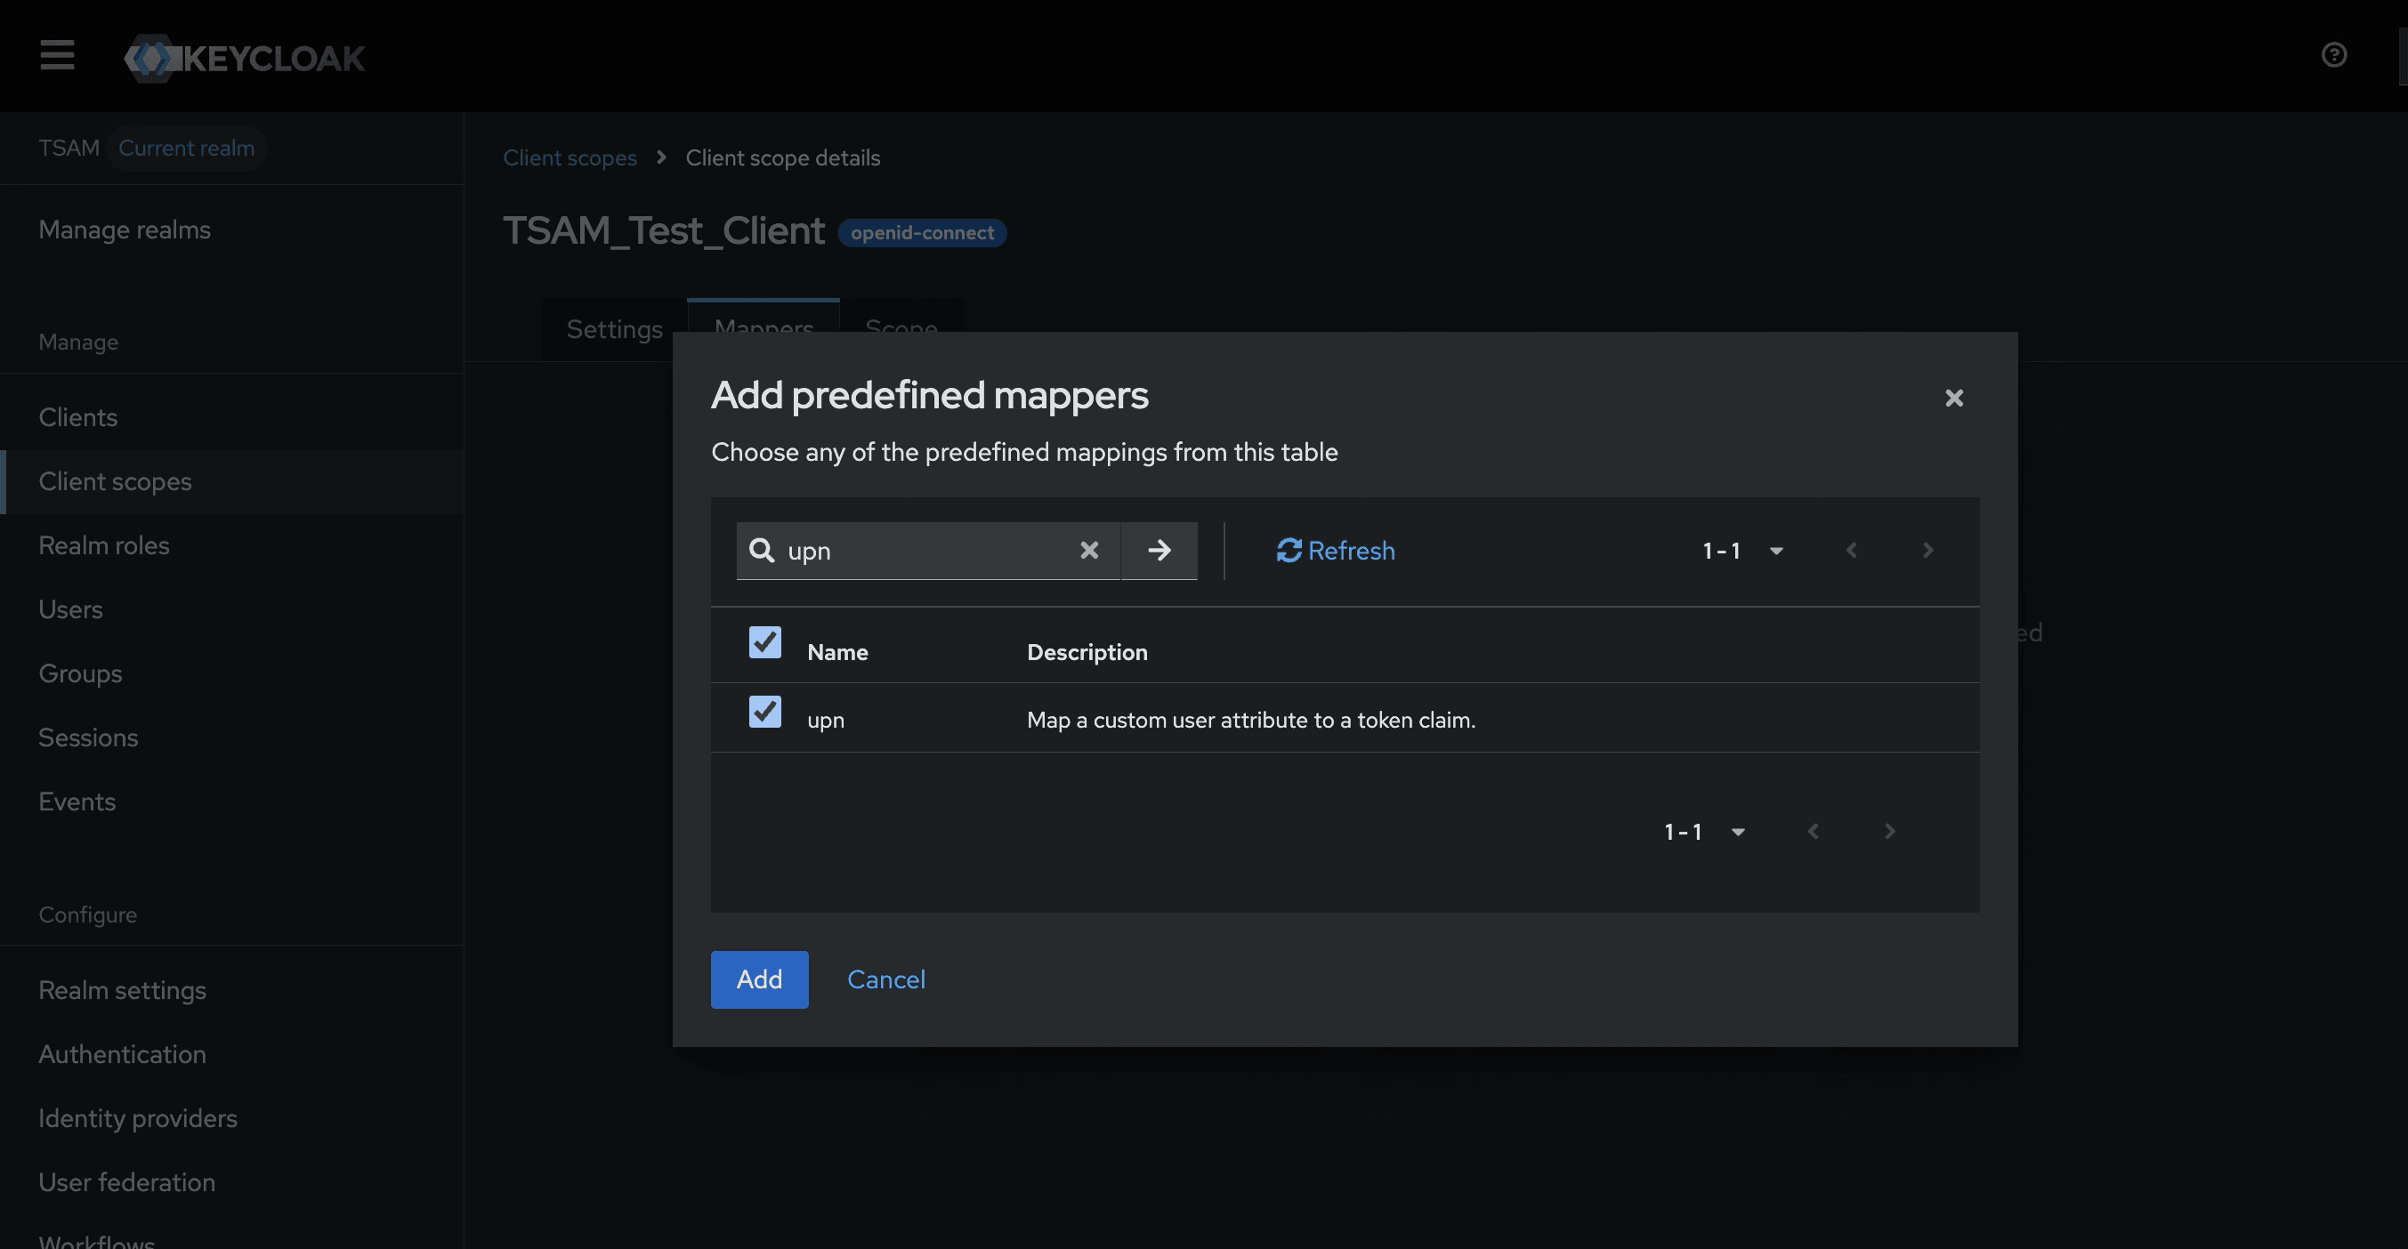Open the hamburger navigation menu
The width and height of the screenshot is (2408, 1249).
pyautogui.click(x=57, y=55)
